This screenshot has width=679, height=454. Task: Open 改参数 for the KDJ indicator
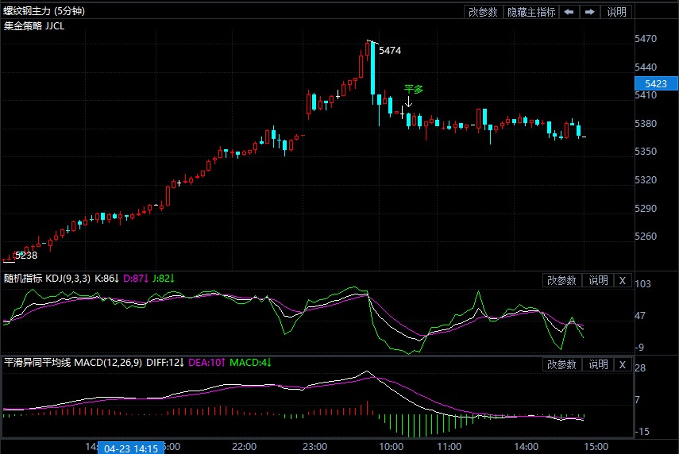[x=561, y=280]
